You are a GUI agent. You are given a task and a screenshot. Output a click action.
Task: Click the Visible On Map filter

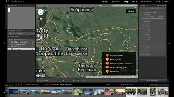[76, 5]
